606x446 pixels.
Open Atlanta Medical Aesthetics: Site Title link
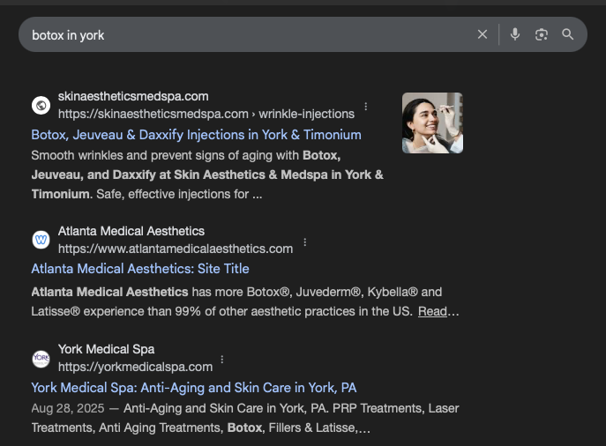pos(140,269)
